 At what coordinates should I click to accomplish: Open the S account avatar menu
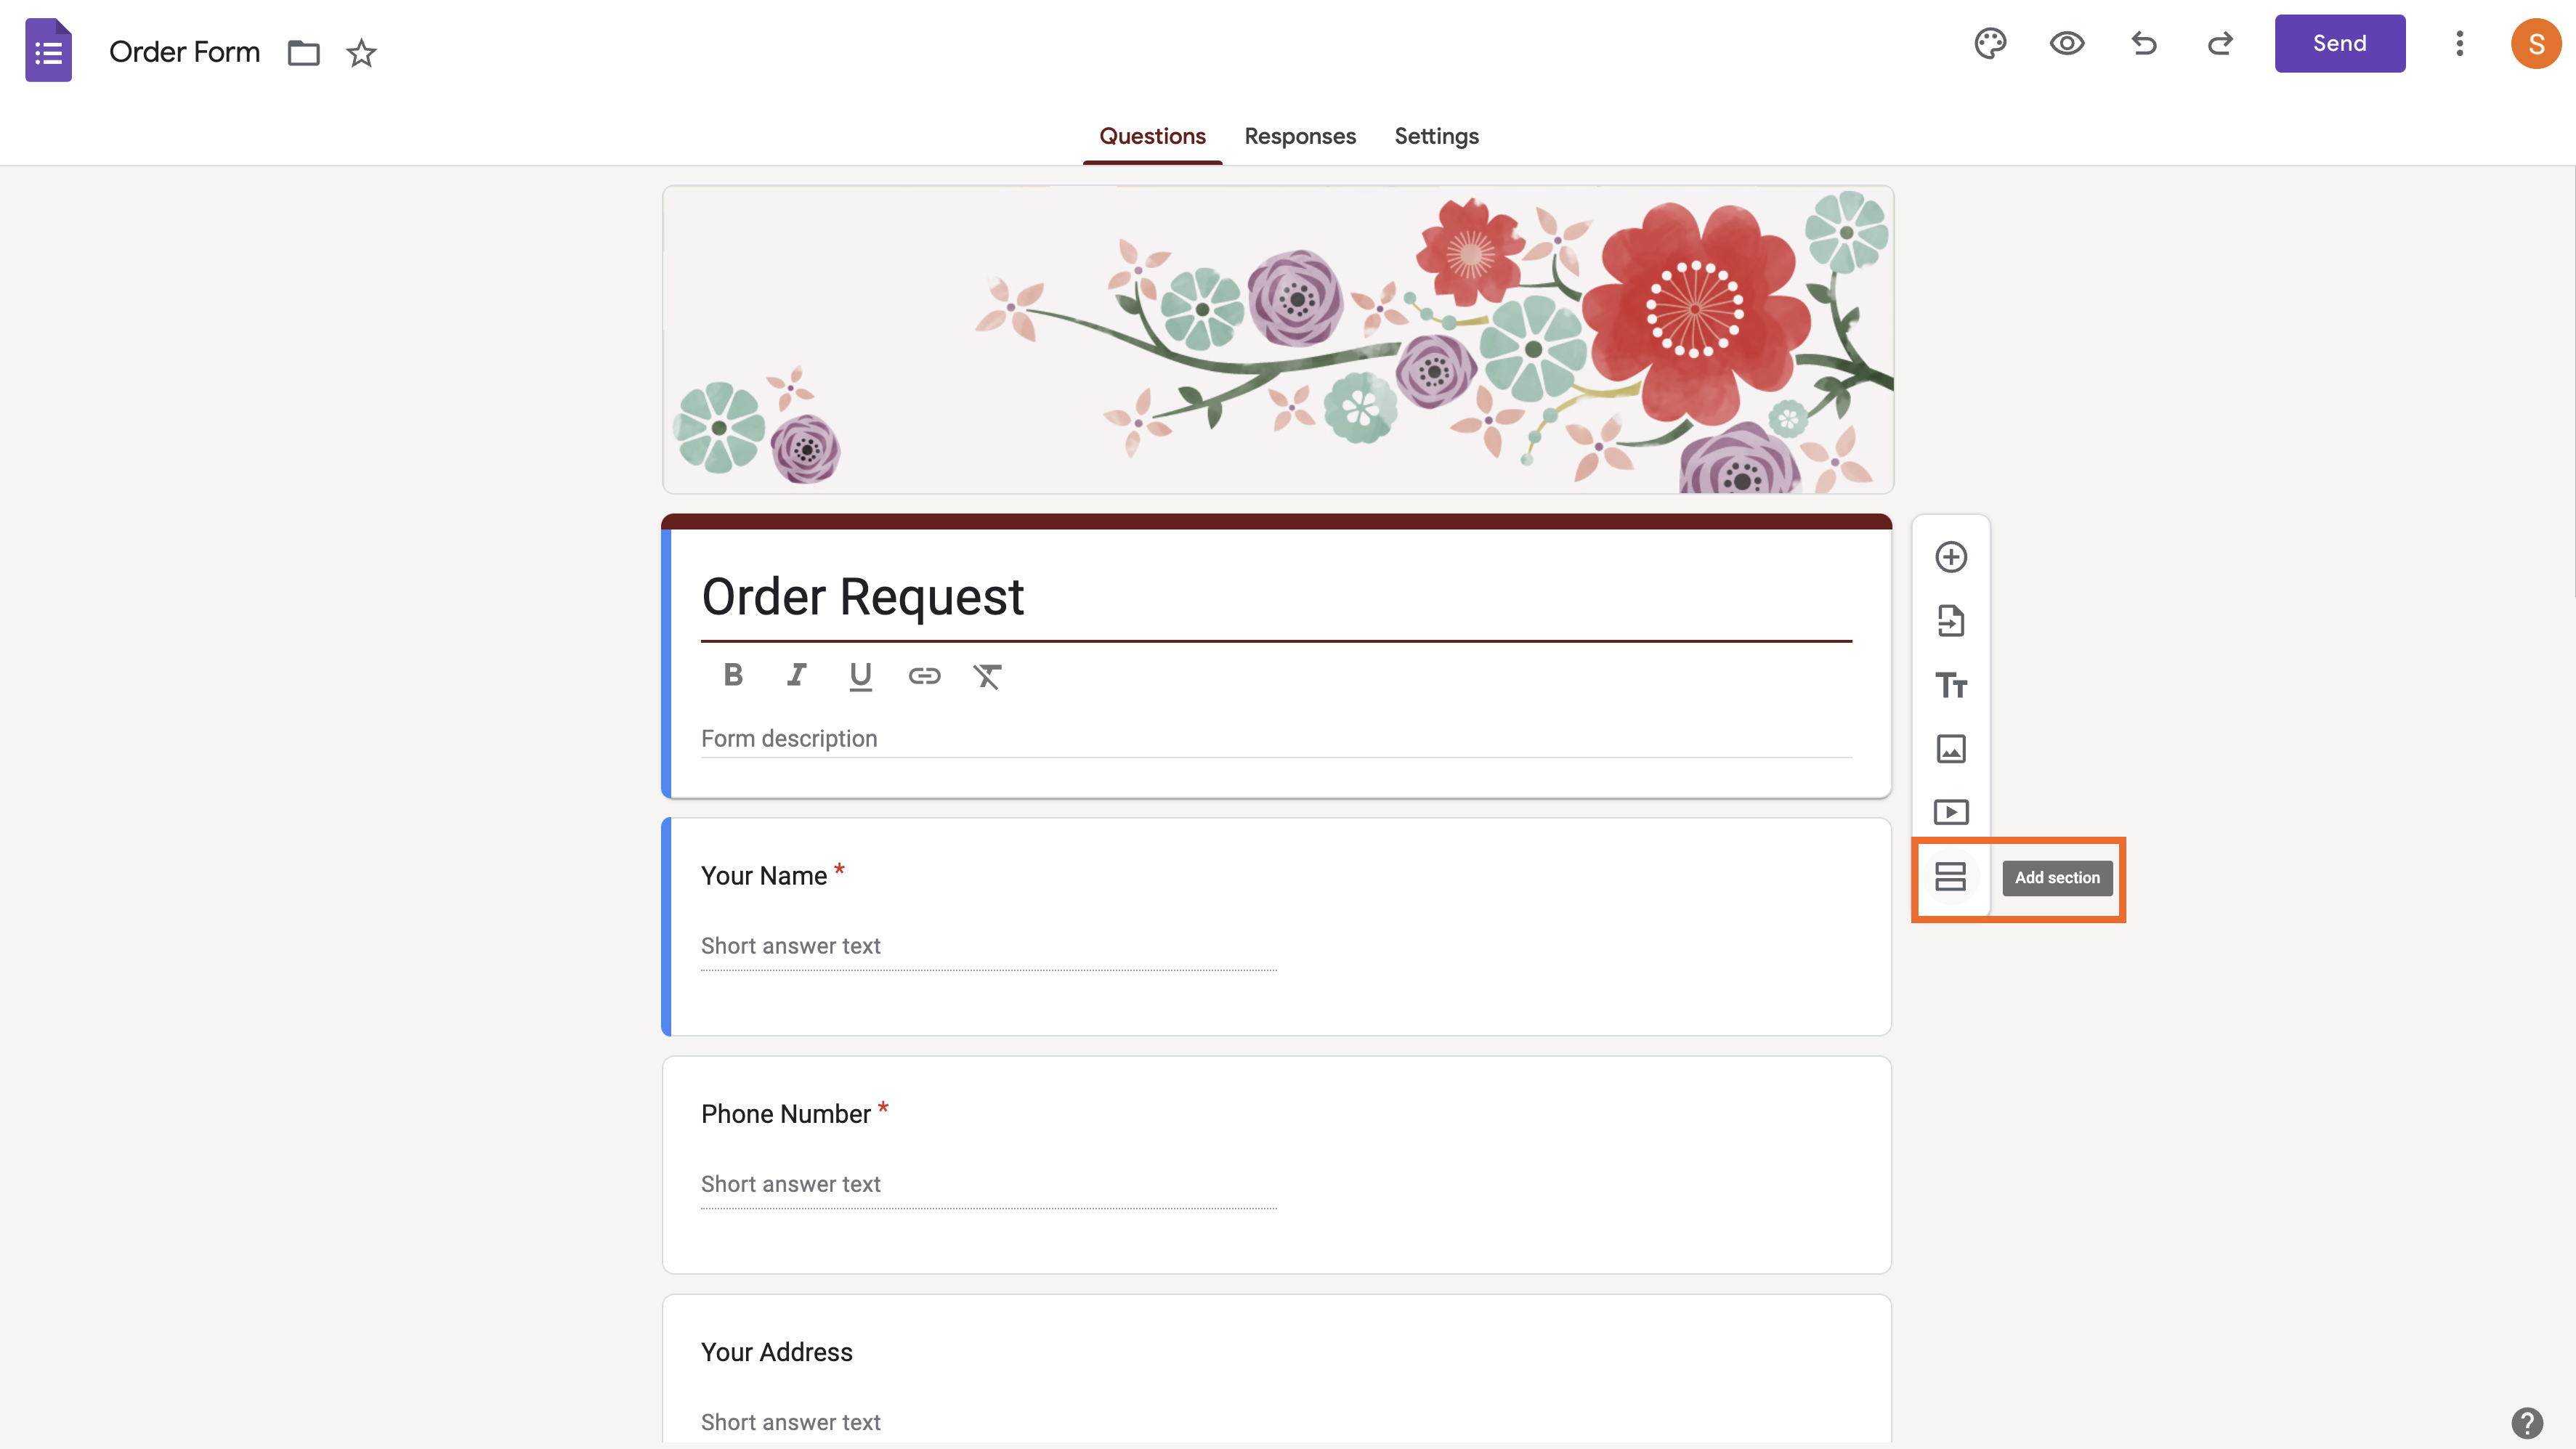pyautogui.click(x=2535, y=44)
